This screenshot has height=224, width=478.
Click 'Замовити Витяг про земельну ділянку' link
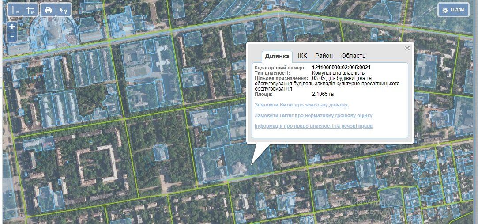click(301, 105)
